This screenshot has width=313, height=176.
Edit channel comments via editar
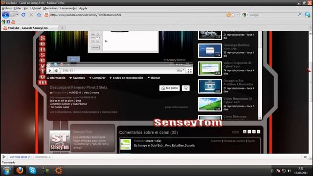[x=235, y=132]
